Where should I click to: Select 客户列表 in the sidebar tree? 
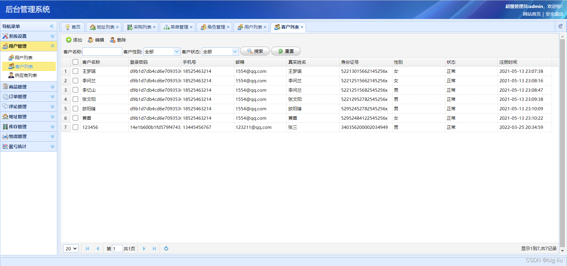(x=29, y=66)
